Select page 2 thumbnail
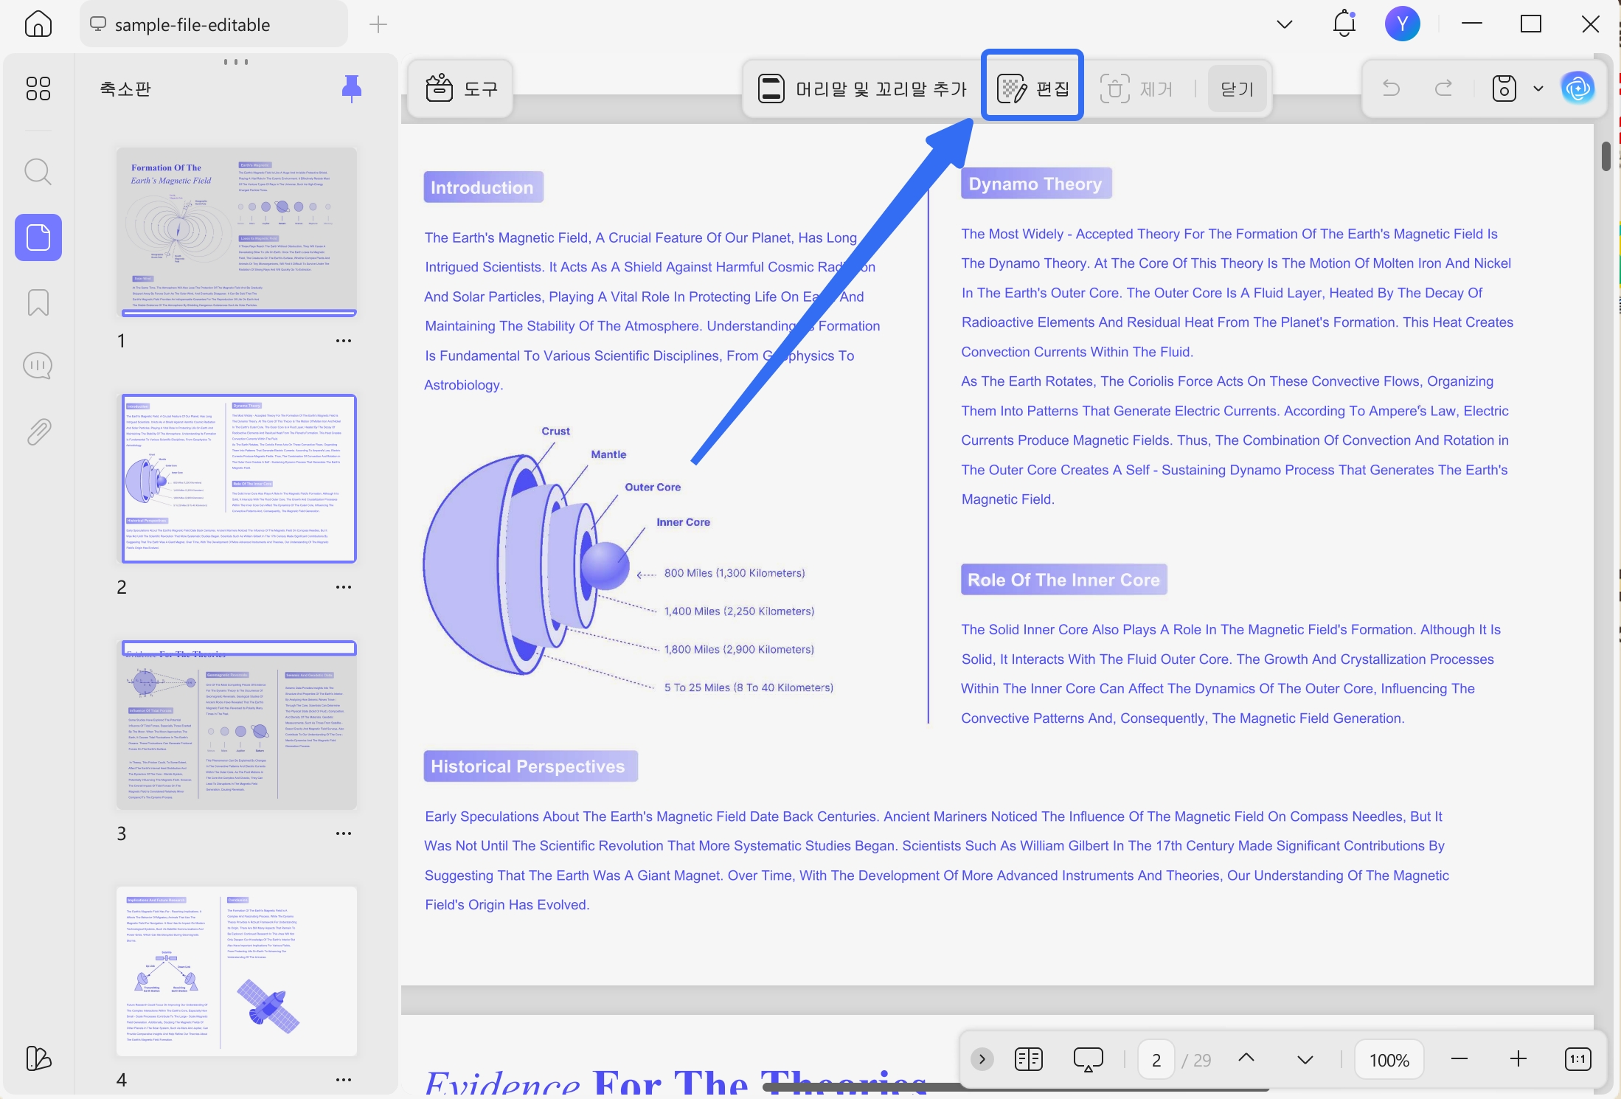Screen dimensions: 1621x1099 pos(238,478)
